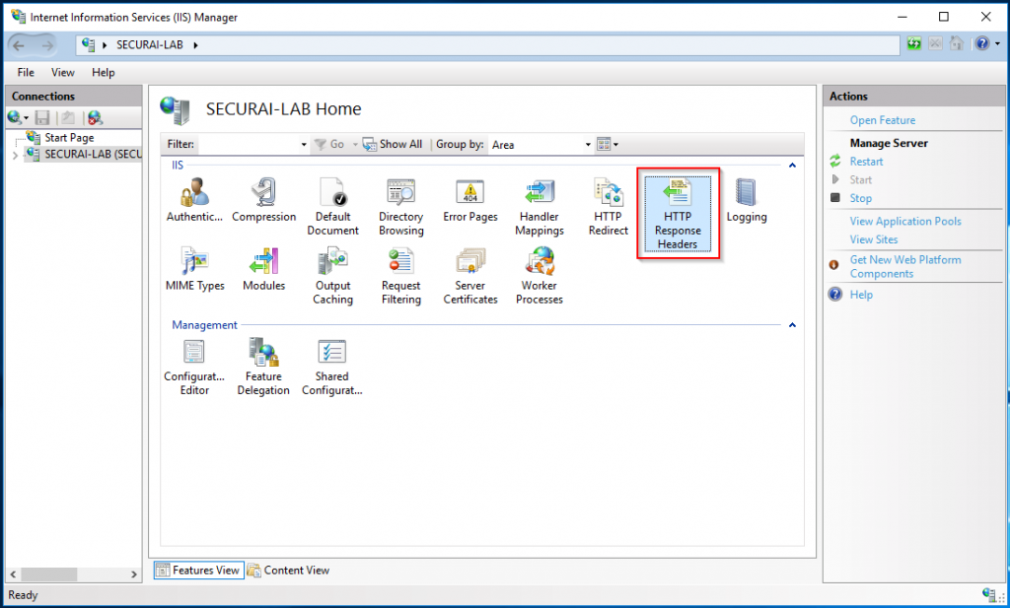Click the Filter text input field
The width and height of the screenshot is (1010, 608).
250,145
